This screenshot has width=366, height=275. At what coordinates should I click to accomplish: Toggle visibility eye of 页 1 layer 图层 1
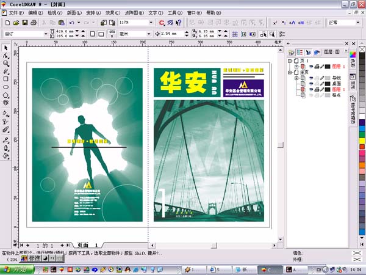311,67
